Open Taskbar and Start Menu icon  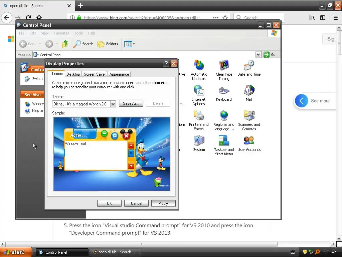[x=224, y=146]
